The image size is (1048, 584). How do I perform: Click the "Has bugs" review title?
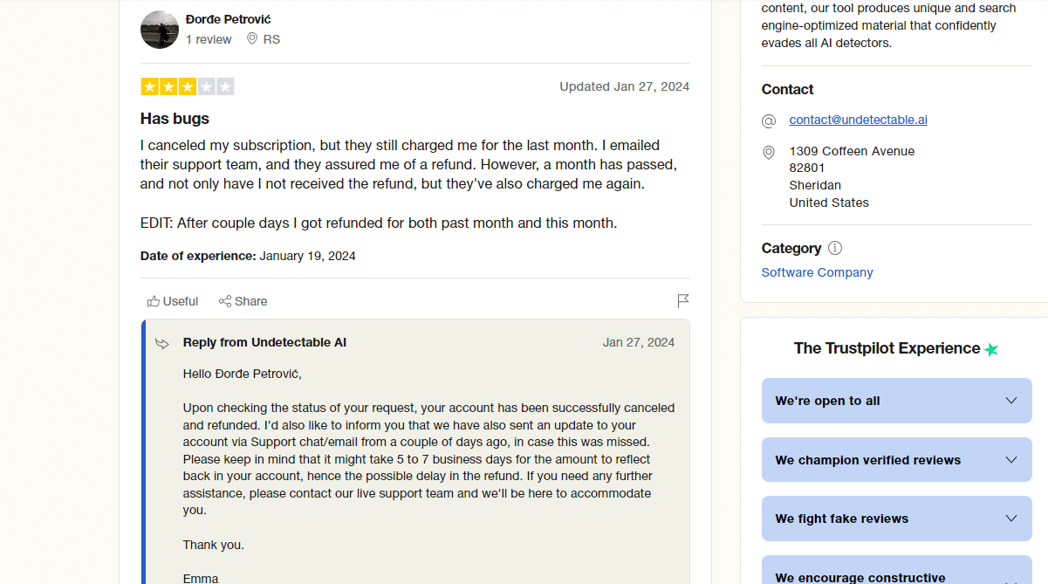point(175,119)
